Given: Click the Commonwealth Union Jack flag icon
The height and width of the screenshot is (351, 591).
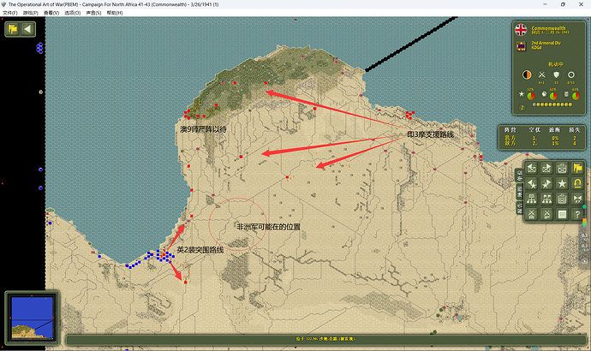Looking at the screenshot, I should 521,30.
